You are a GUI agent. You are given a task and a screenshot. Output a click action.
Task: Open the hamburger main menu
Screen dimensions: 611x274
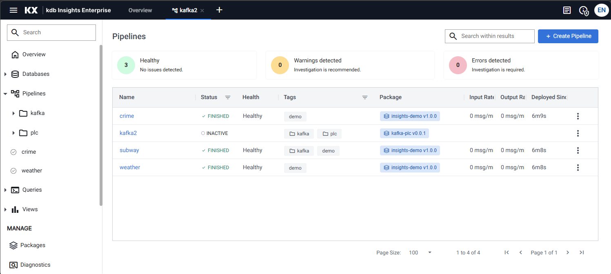13,10
